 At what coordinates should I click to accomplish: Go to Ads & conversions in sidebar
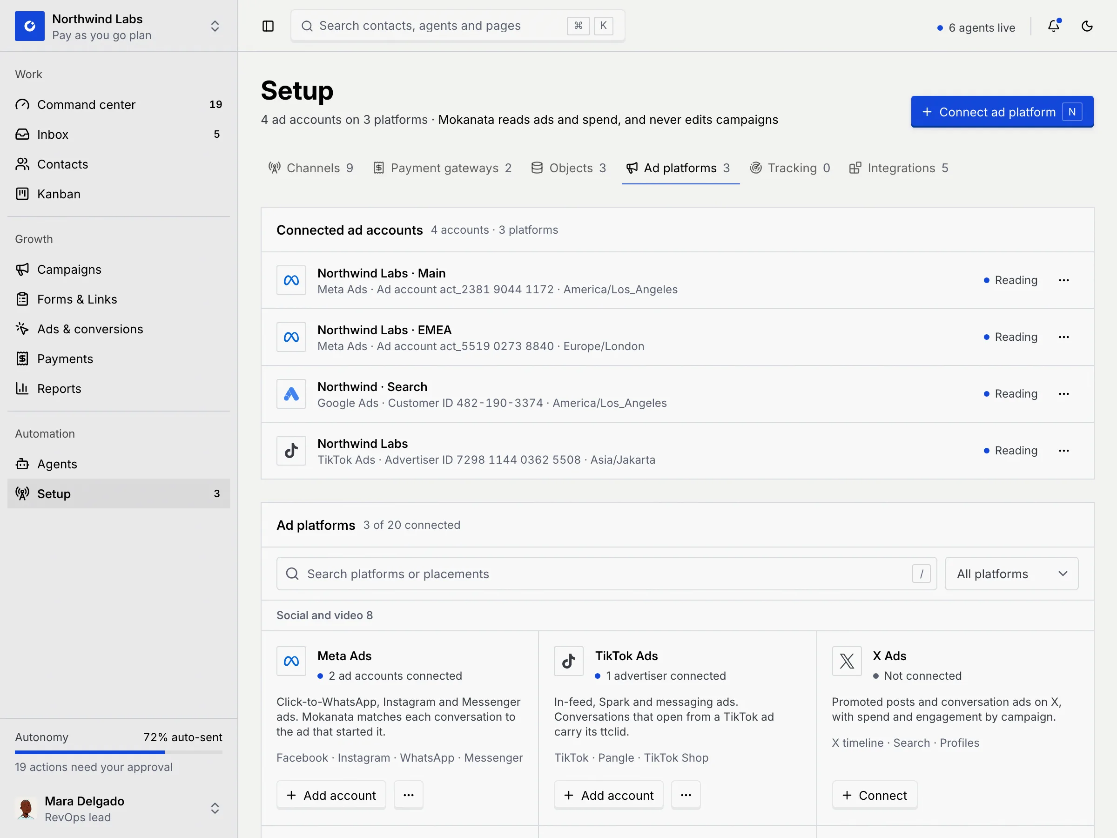[x=119, y=329]
